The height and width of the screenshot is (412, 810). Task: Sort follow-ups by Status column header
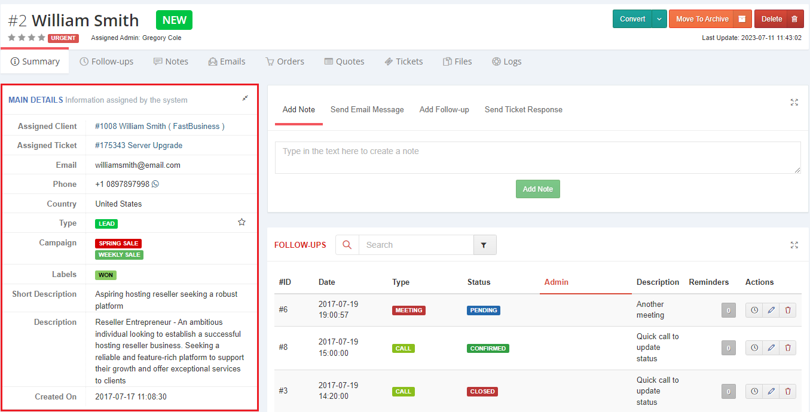coord(479,282)
